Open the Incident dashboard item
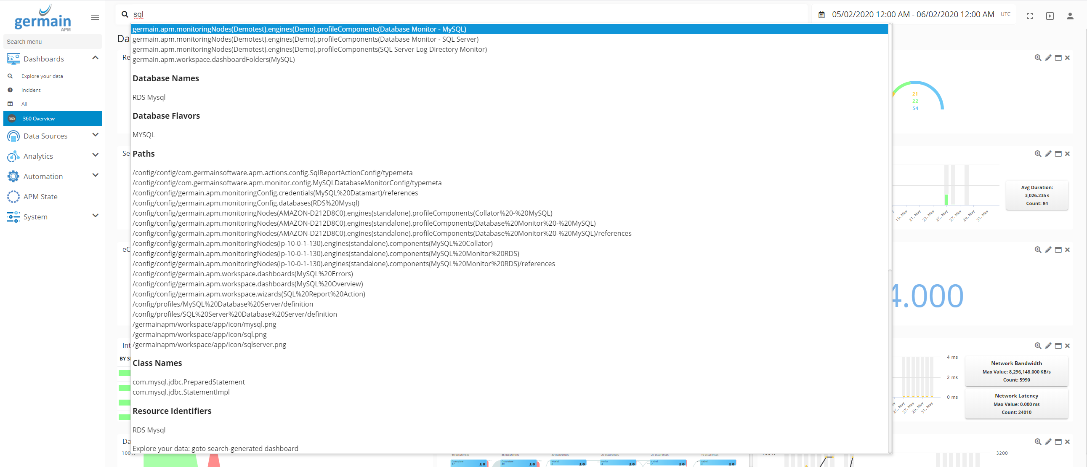 click(31, 90)
